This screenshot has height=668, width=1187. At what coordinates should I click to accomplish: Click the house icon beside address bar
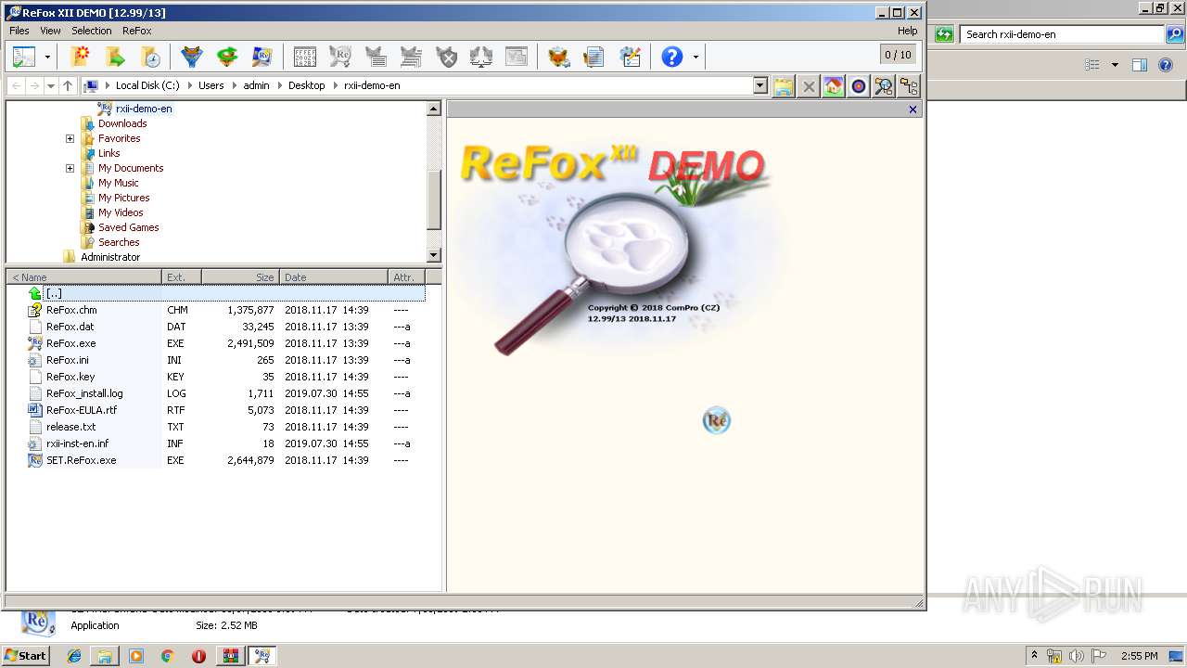[834, 86]
